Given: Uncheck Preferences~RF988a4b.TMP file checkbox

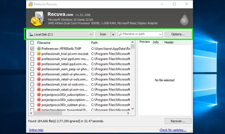Looking at the screenshot, I should [32, 48].
